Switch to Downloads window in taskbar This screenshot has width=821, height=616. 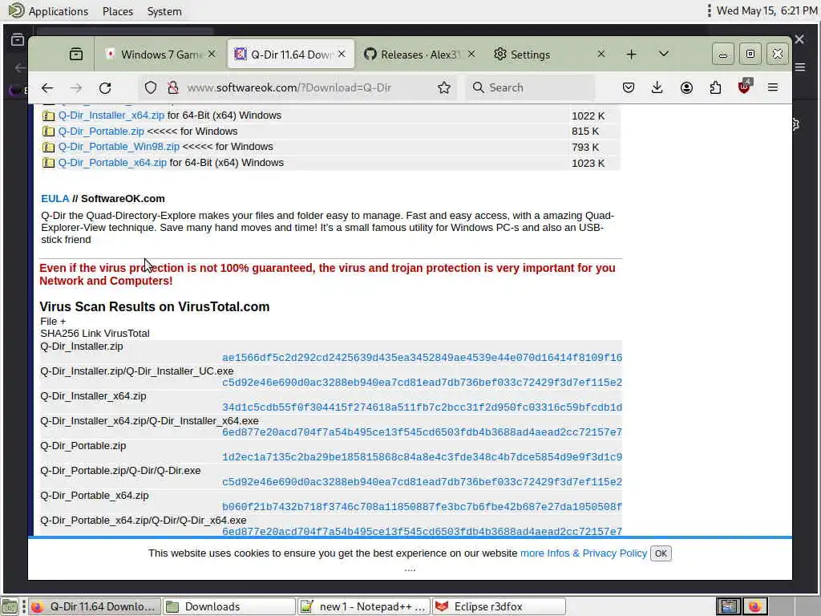point(229,606)
